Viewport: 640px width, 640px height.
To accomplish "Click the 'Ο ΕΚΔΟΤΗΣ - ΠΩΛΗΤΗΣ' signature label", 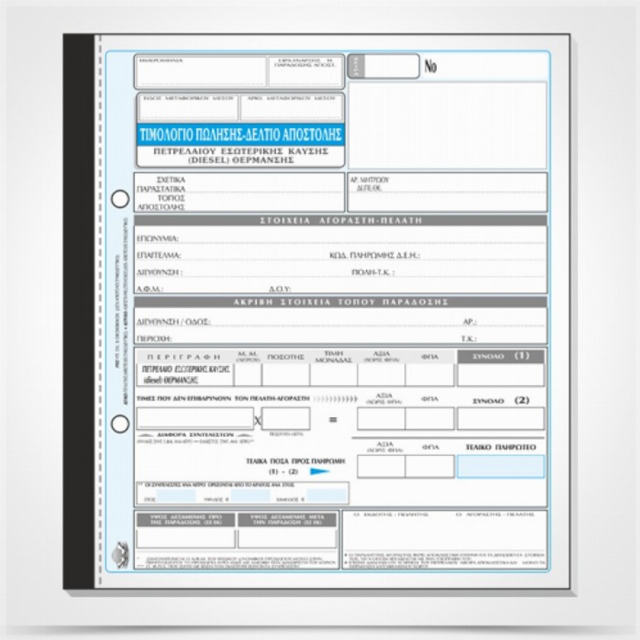I will coord(391,515).
